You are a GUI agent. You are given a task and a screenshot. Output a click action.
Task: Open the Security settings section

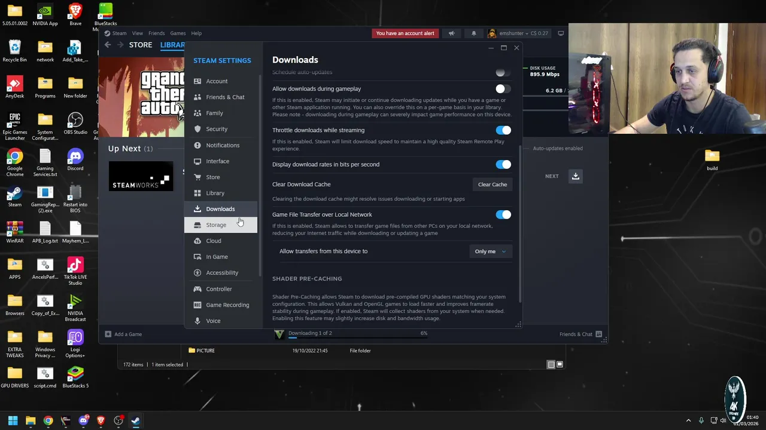coord(221,129)
